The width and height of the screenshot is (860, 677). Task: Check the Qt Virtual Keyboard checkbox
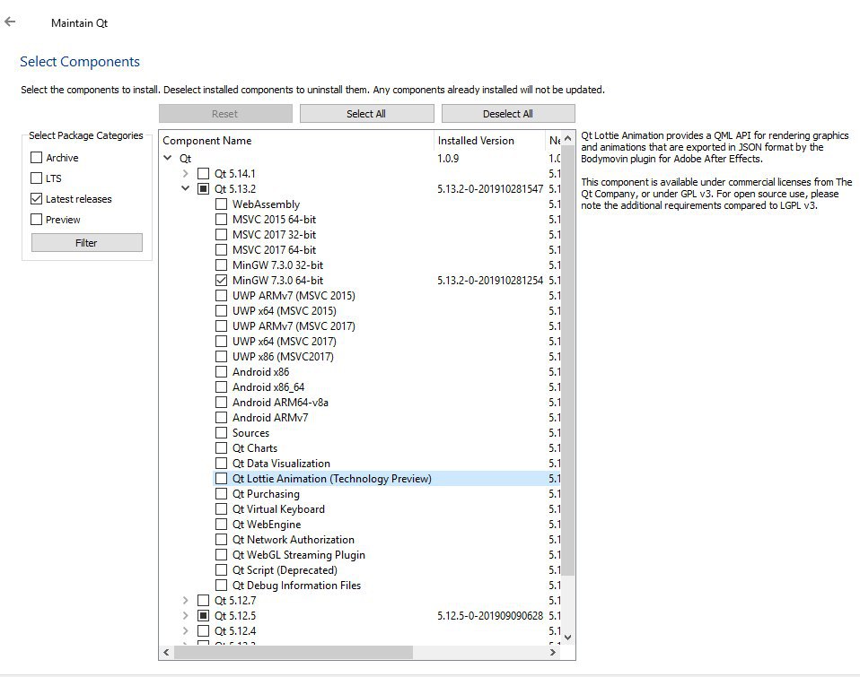pos(221,509)
